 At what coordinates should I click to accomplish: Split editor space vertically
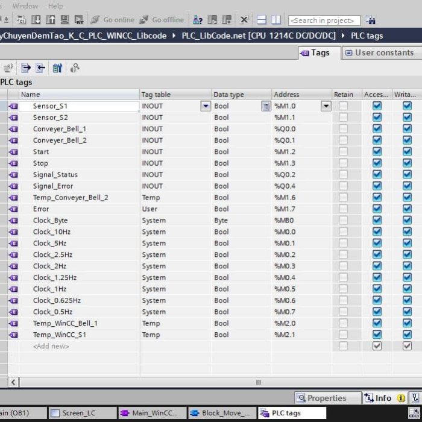coord(276,20)
